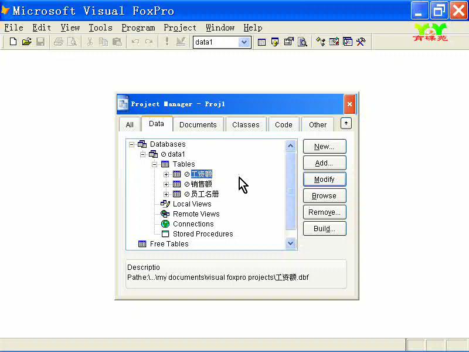469x352 pixels.
Task: Open the Program menu
Action: (x=138, y=28)
